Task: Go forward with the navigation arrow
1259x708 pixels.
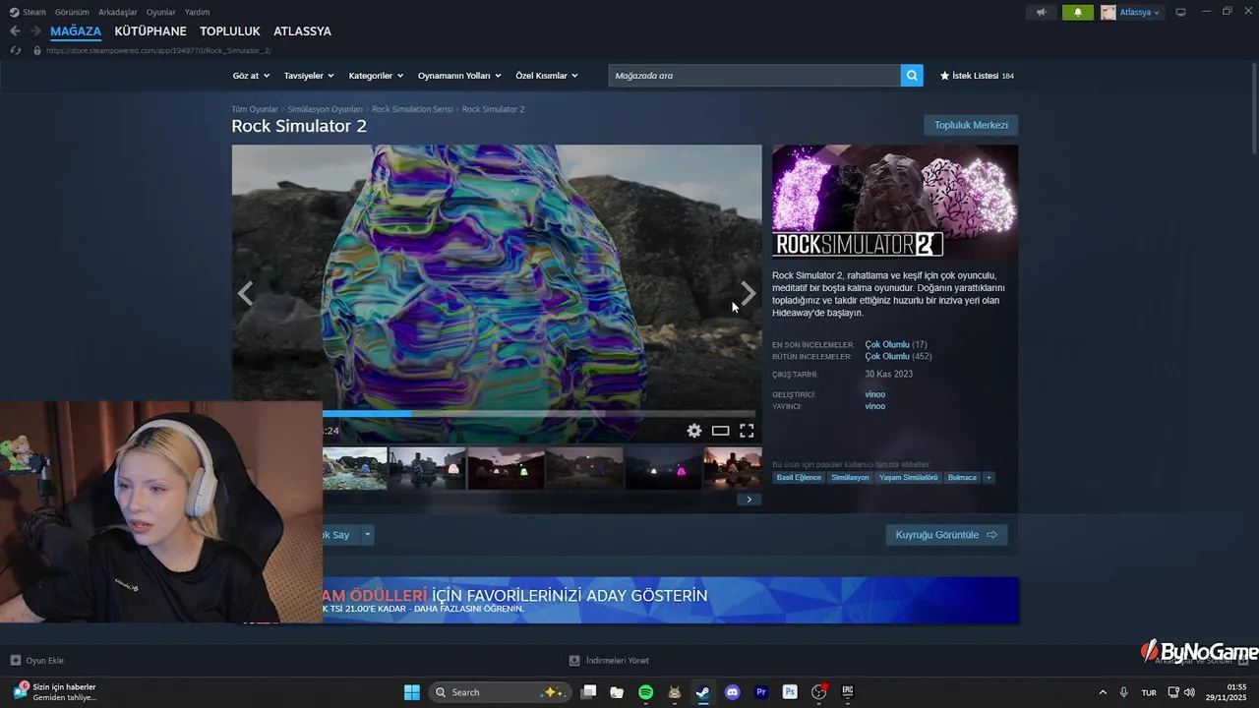Action: coord(35,31)
